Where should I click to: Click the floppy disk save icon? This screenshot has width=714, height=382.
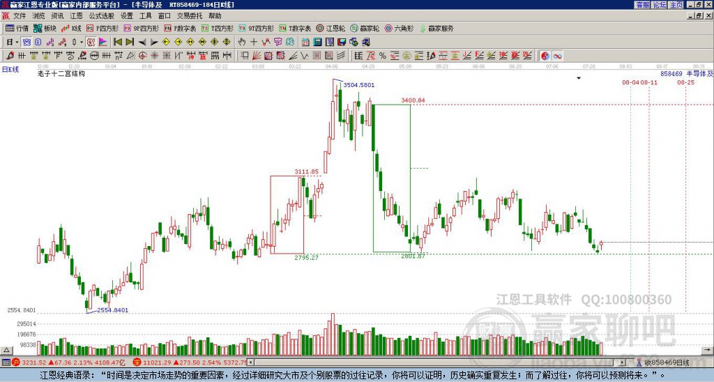(342, 42)
